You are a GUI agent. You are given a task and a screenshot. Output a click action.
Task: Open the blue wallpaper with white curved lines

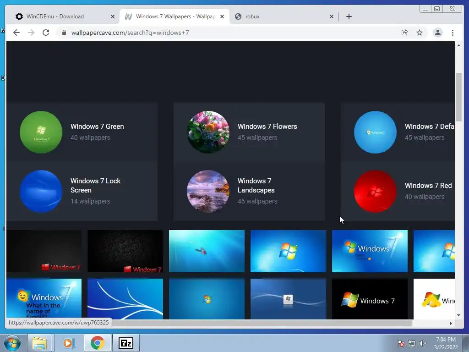click(125, 299)
